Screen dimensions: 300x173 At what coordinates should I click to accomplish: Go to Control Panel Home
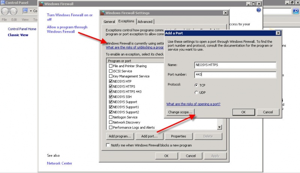click(x=22, y=29)
